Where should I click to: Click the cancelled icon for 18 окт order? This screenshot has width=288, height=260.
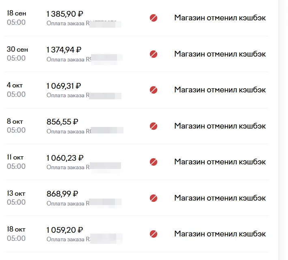(x=154, y=234)
